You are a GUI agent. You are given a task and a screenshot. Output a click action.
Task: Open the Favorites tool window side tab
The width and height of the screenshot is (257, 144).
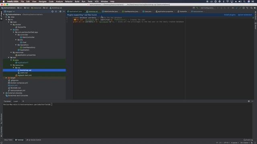1,132
